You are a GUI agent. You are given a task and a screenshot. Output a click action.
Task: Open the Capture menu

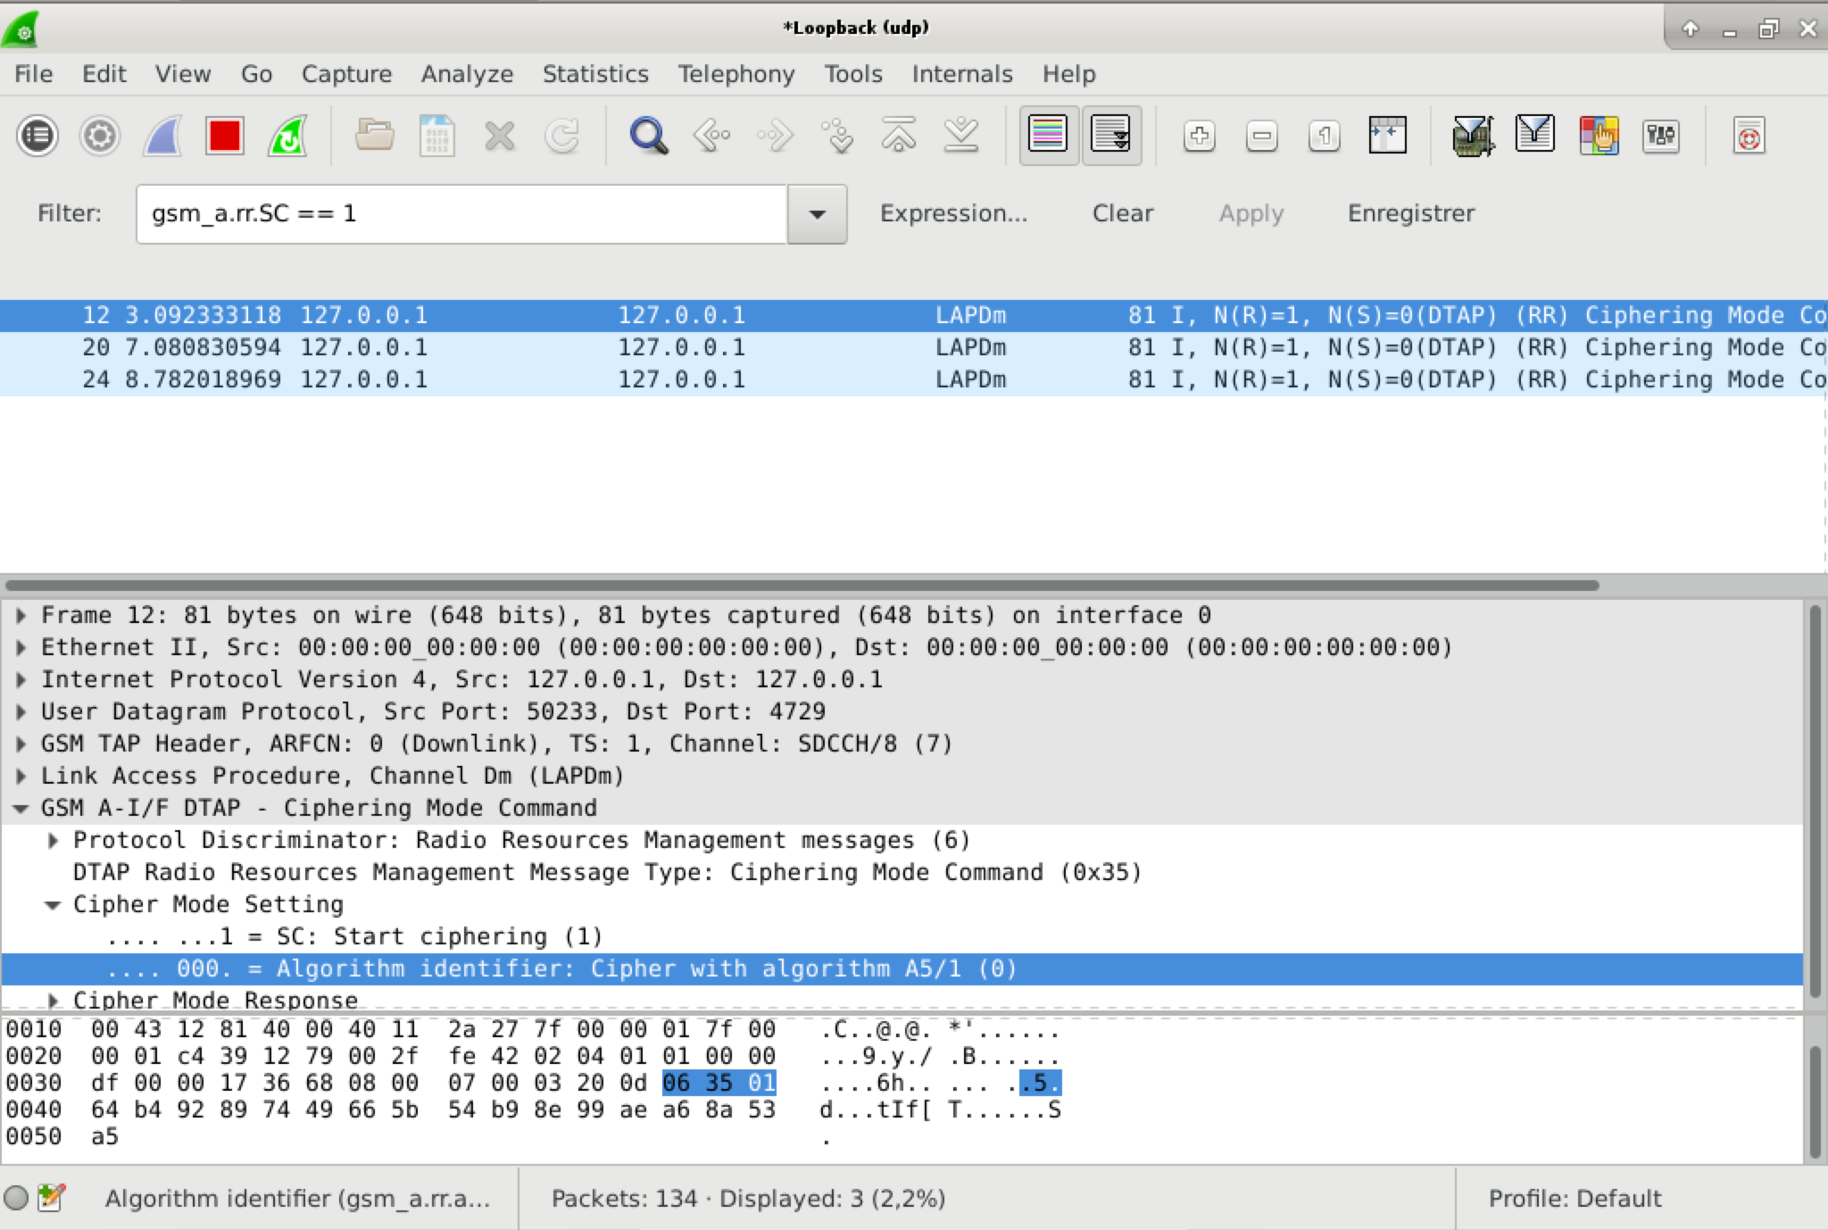click(346, 74)
